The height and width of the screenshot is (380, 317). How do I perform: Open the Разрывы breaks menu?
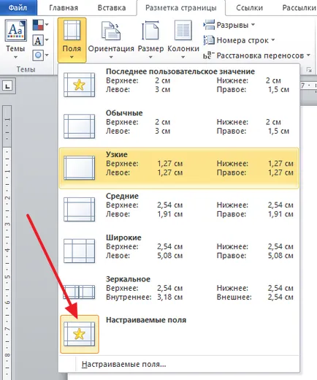(x=229, y=25)
